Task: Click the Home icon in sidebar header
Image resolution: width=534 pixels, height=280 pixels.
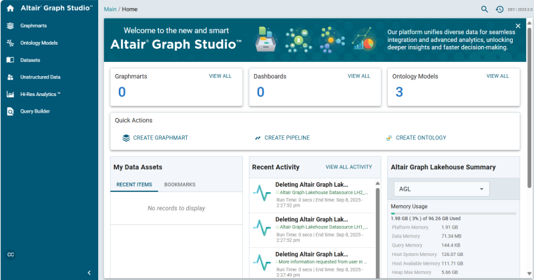Action: pos(10,9)
